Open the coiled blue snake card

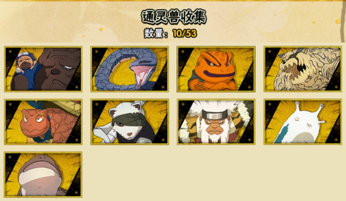130,69
